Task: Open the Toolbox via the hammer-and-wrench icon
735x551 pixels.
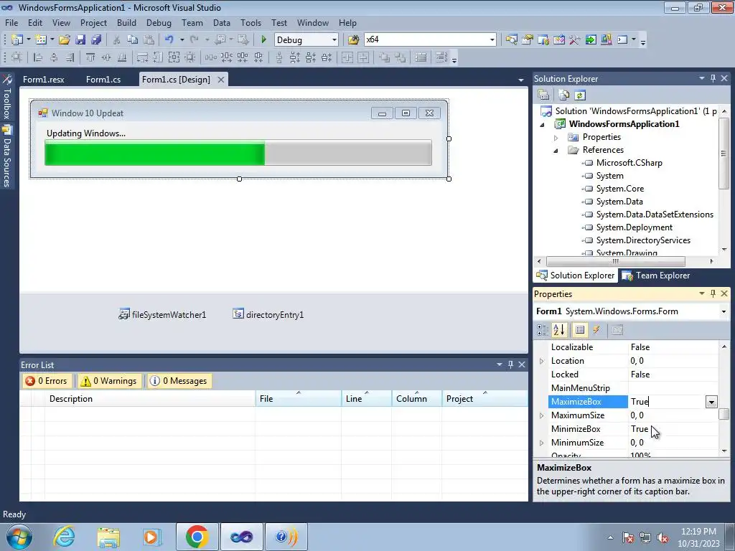Action: [575, 40]
